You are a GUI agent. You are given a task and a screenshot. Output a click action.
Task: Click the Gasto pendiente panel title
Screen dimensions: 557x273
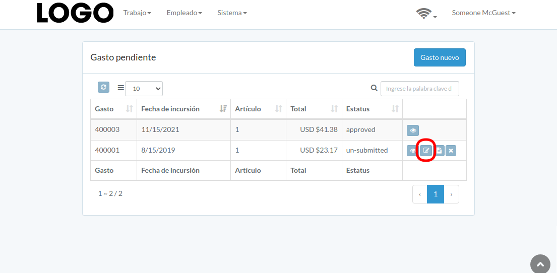tap(123, 57)
